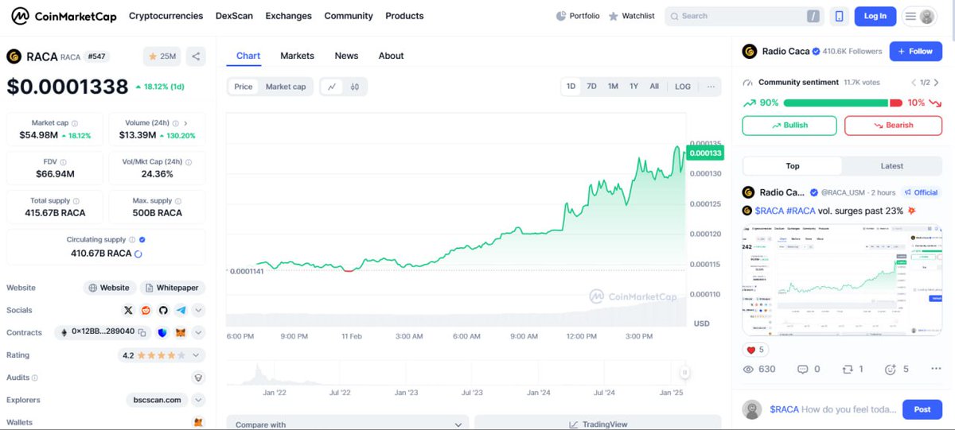Set chart range to 1M
Viewport: 955px width, 430px height.
(x=613, y=87)
